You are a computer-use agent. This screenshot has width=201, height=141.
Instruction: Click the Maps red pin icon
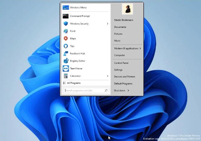(66, 38)
